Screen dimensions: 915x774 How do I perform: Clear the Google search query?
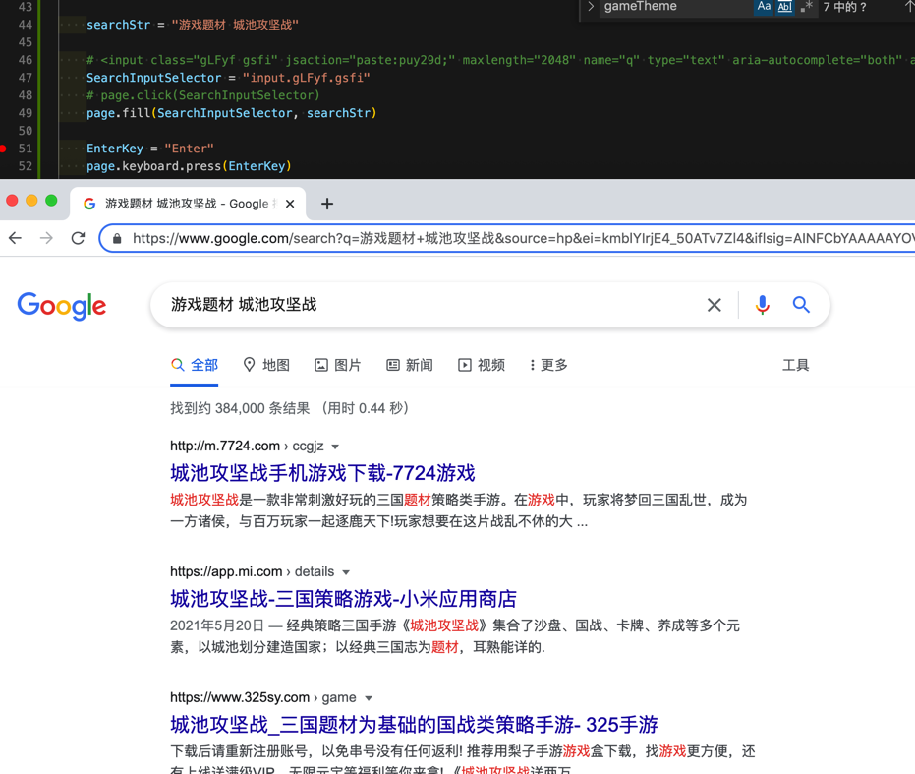[715, 304]
